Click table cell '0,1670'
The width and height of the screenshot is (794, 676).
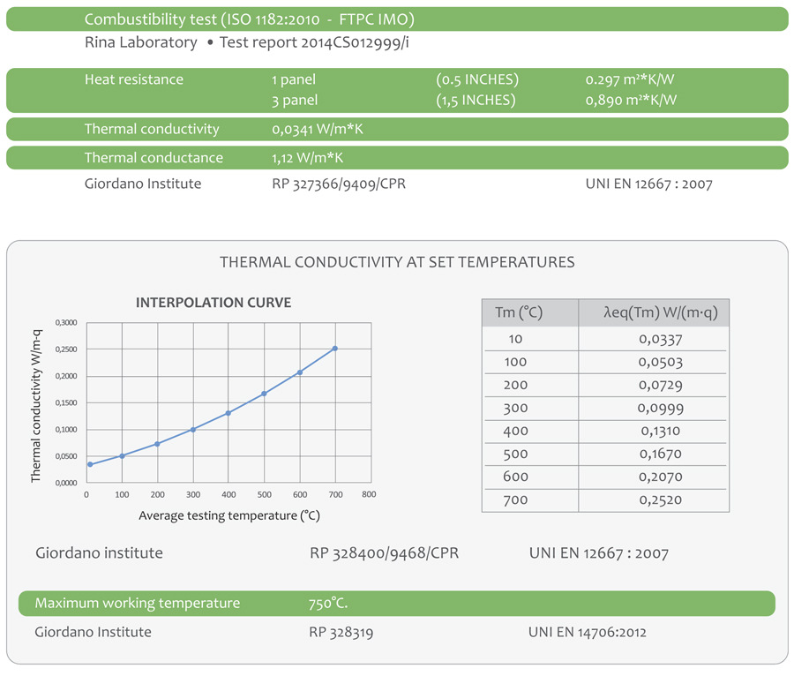(660, 454)
